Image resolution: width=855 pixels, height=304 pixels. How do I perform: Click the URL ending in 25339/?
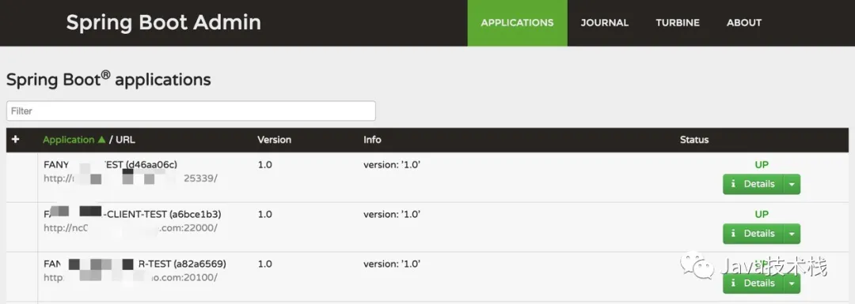coord(131,178)
